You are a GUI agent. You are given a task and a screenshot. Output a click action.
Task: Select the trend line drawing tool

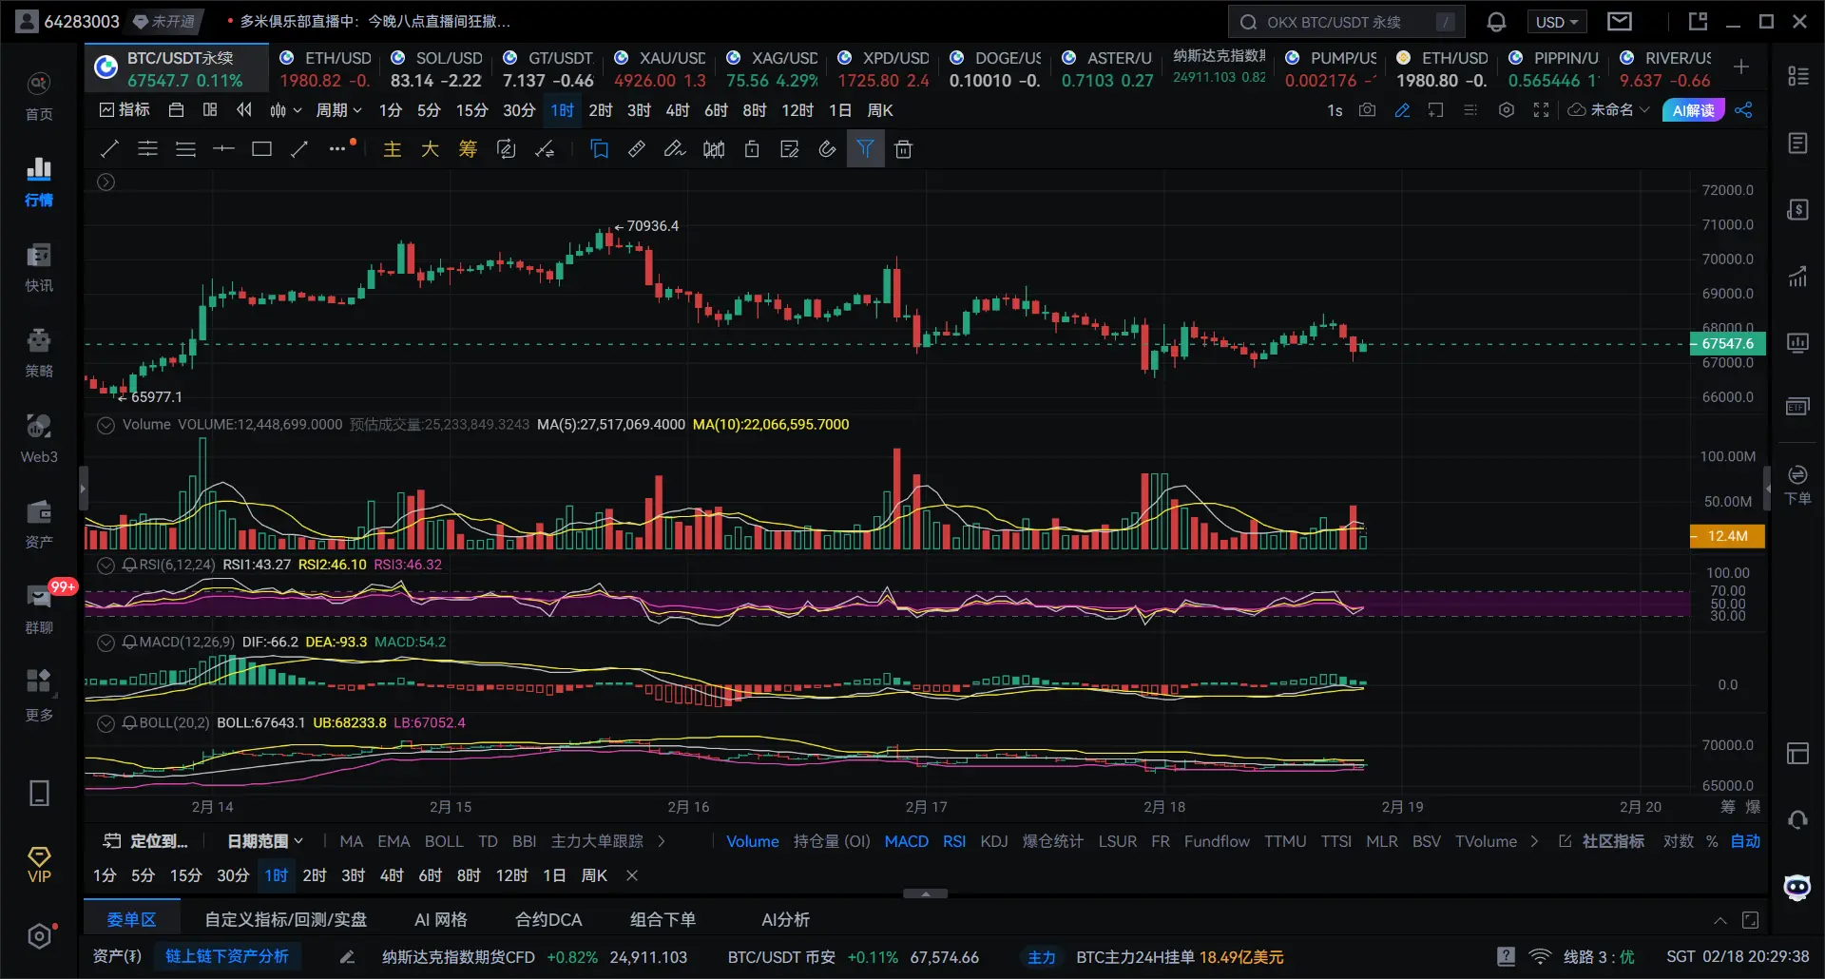[x=110, y=149]
